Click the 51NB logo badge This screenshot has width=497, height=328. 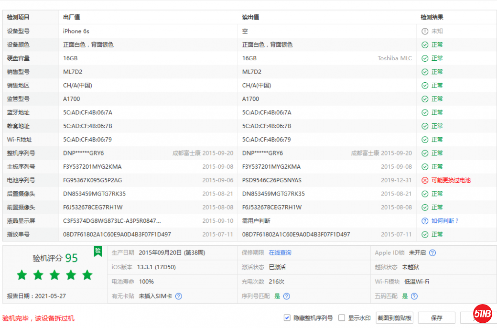(483, 314)
